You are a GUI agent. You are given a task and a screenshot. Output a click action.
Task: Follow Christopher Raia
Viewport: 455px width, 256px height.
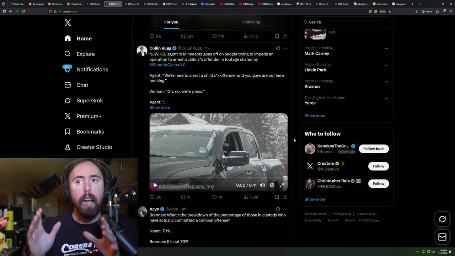pyautogui.click(x=378, y=183)
